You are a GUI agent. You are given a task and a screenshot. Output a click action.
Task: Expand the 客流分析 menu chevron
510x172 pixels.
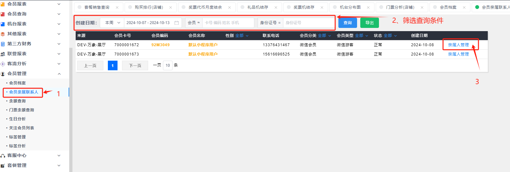59,64
